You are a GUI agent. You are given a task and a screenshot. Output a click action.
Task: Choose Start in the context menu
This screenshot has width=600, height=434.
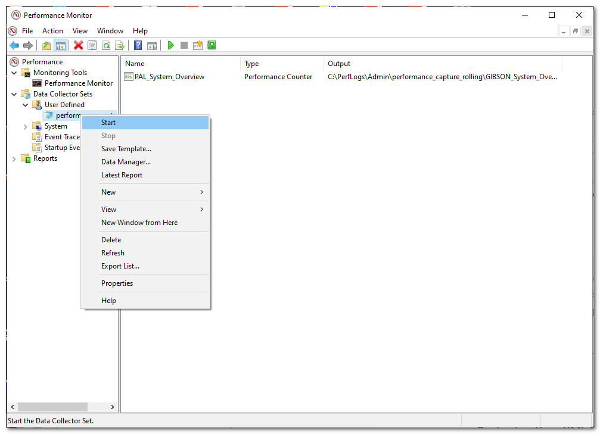pyautogui.click(x=146, y=123)
